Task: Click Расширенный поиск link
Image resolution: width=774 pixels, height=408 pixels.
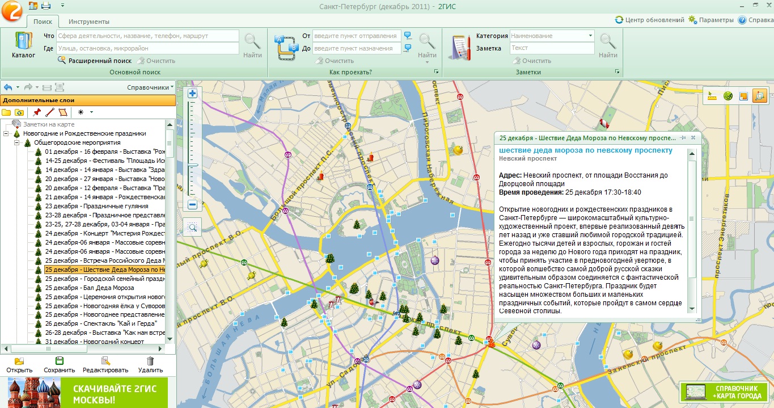Action: point(95,61)
